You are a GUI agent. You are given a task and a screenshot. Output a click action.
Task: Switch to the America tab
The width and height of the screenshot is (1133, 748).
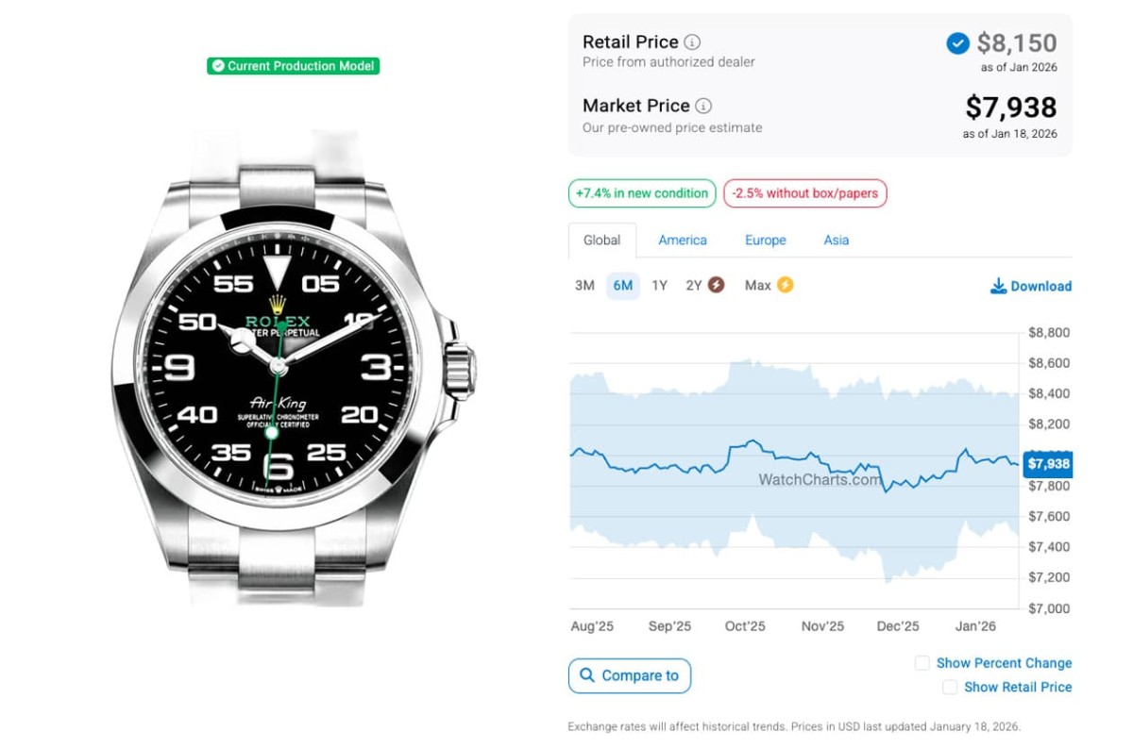tap(683, 241)
